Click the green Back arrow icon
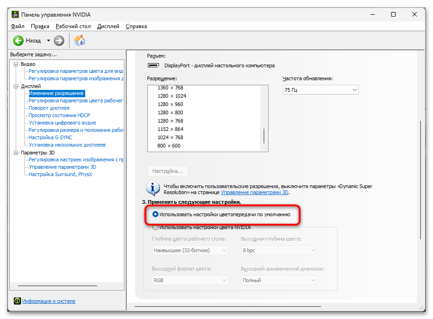The height and width of the screenshot is (319, 433). pyautogui.click(x=18, y=41)
